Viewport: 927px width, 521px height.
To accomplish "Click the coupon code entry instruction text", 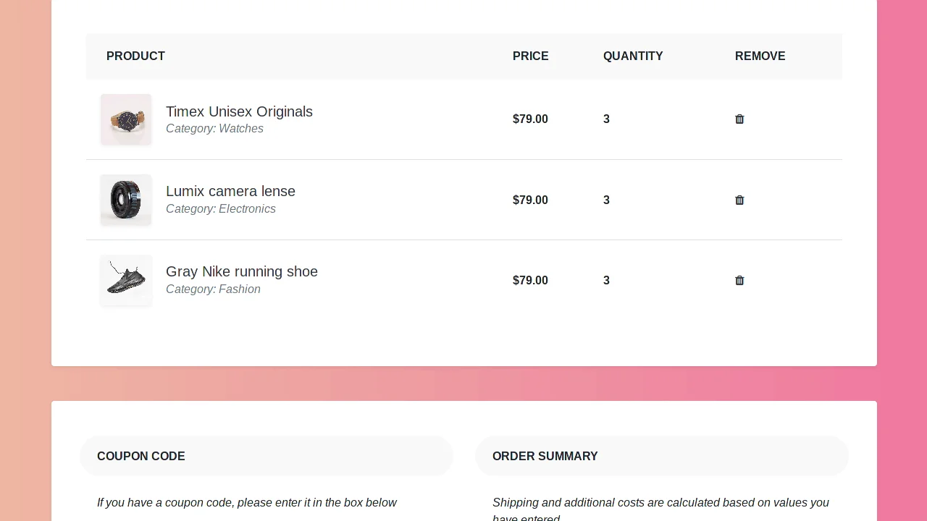I will [x=247, y=503].
